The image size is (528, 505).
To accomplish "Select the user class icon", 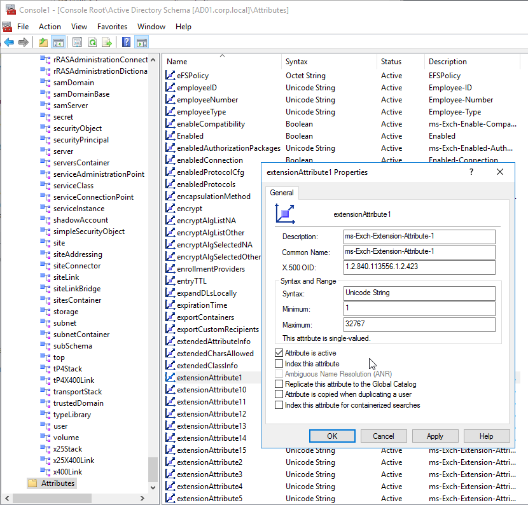I will [45, 426].
